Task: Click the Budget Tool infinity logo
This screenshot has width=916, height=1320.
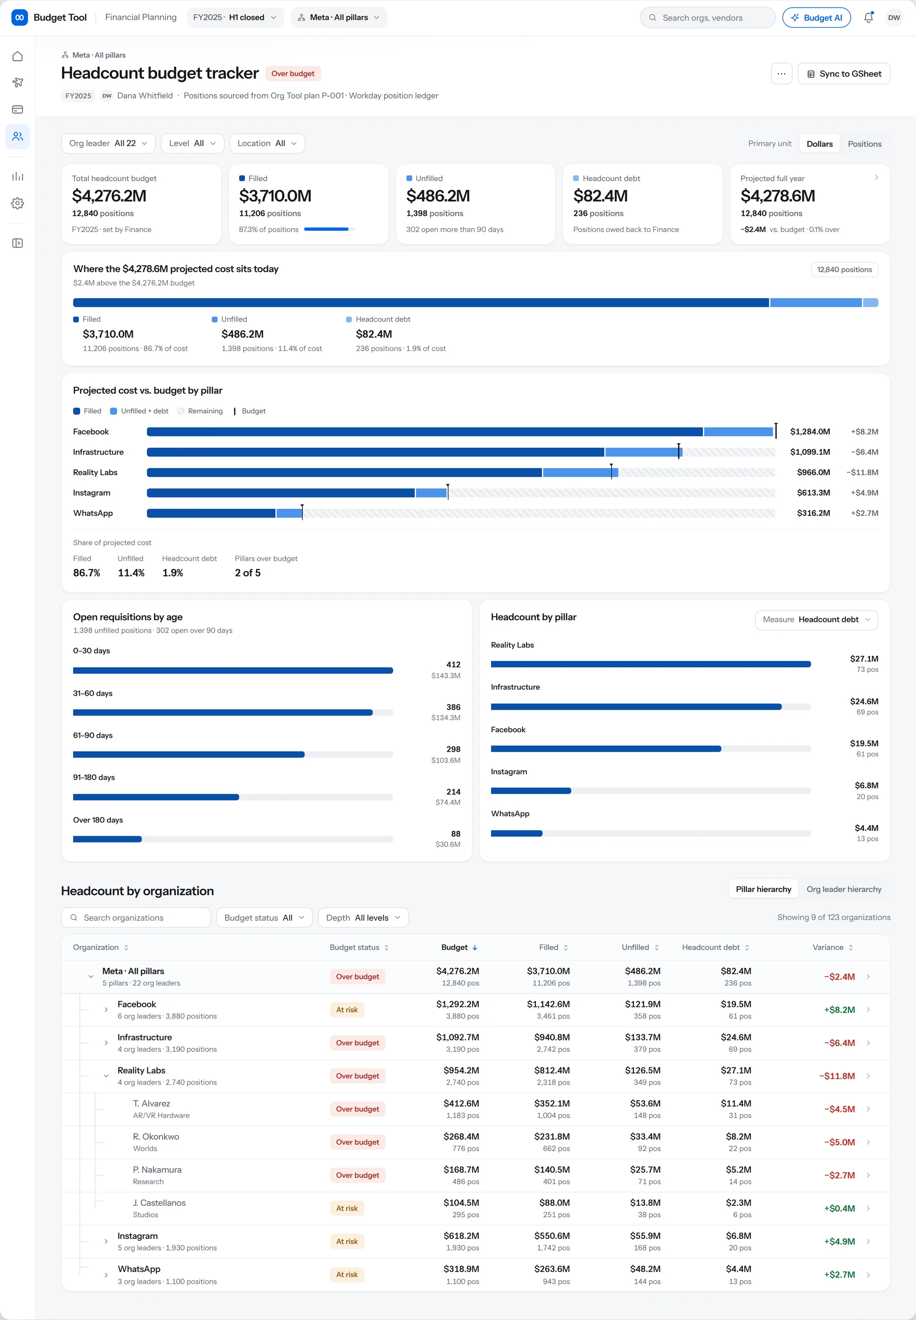Action: click(x=20, y=18)
